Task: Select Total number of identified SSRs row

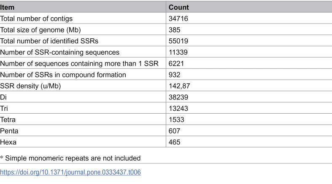Action: pos(166,41)
